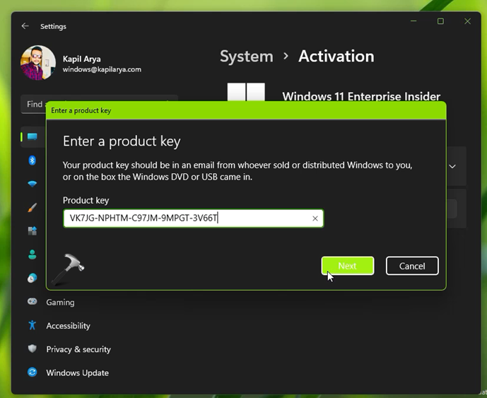Screen dimensions: 487x398
Task: Open Time & language clock icon in sidebar
Action: [x=33, y=278]
